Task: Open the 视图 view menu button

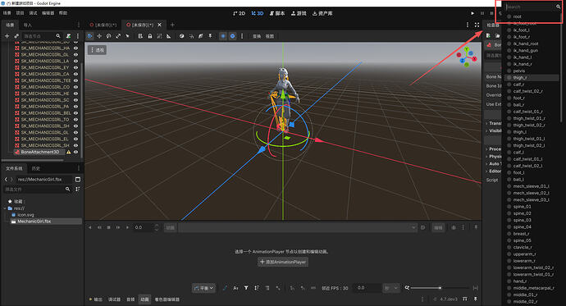Action: [x=270, y=36]
